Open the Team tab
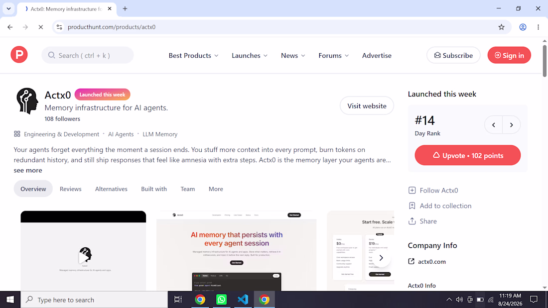 tap(188, 189)
